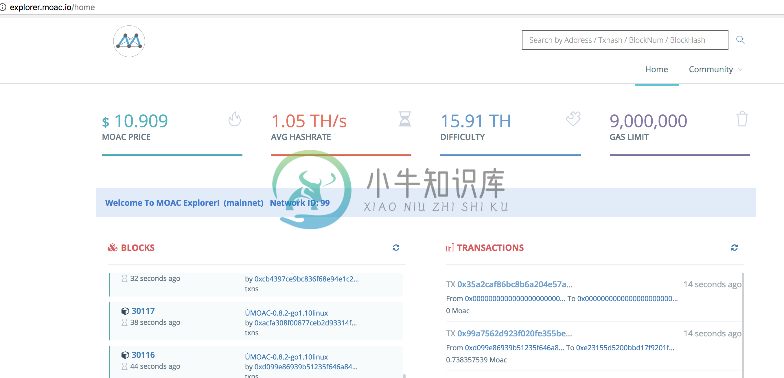Screen dimensions: 784x378
Task: Click the Blocks cubes icon
Action: pyautogui.click(x=112, y=248)
